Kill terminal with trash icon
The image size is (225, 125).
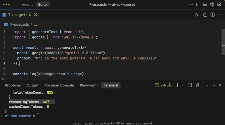(198, 85)
